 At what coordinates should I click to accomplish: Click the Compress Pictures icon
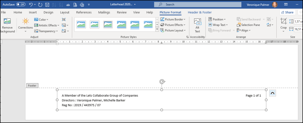(64, 19)
